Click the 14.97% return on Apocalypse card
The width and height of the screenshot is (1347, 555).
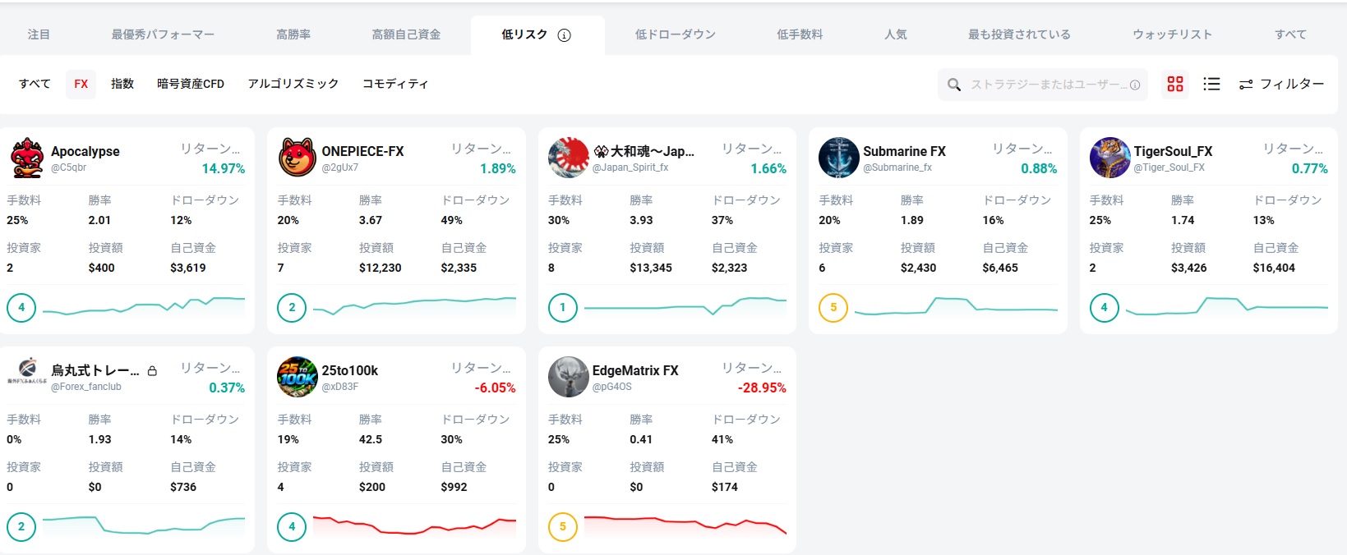pyautogui.click(x=224, y=168)
